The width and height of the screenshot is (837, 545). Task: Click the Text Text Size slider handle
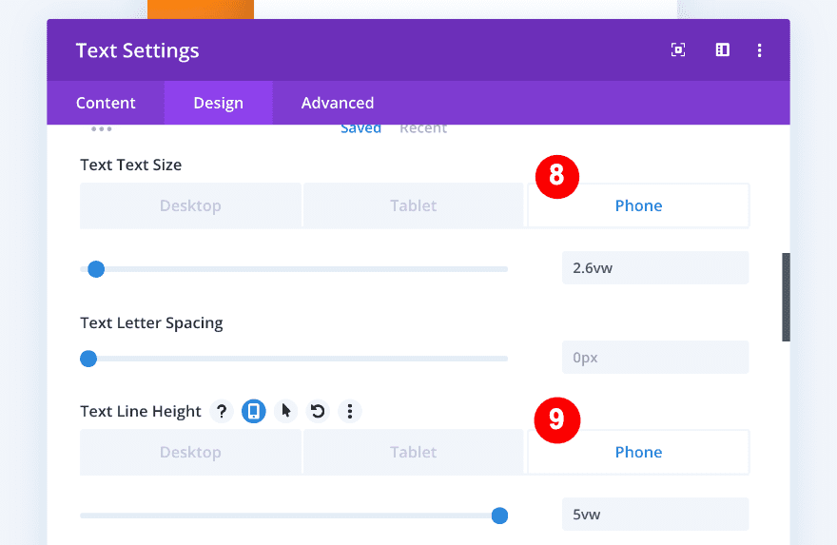pos(96,269)
